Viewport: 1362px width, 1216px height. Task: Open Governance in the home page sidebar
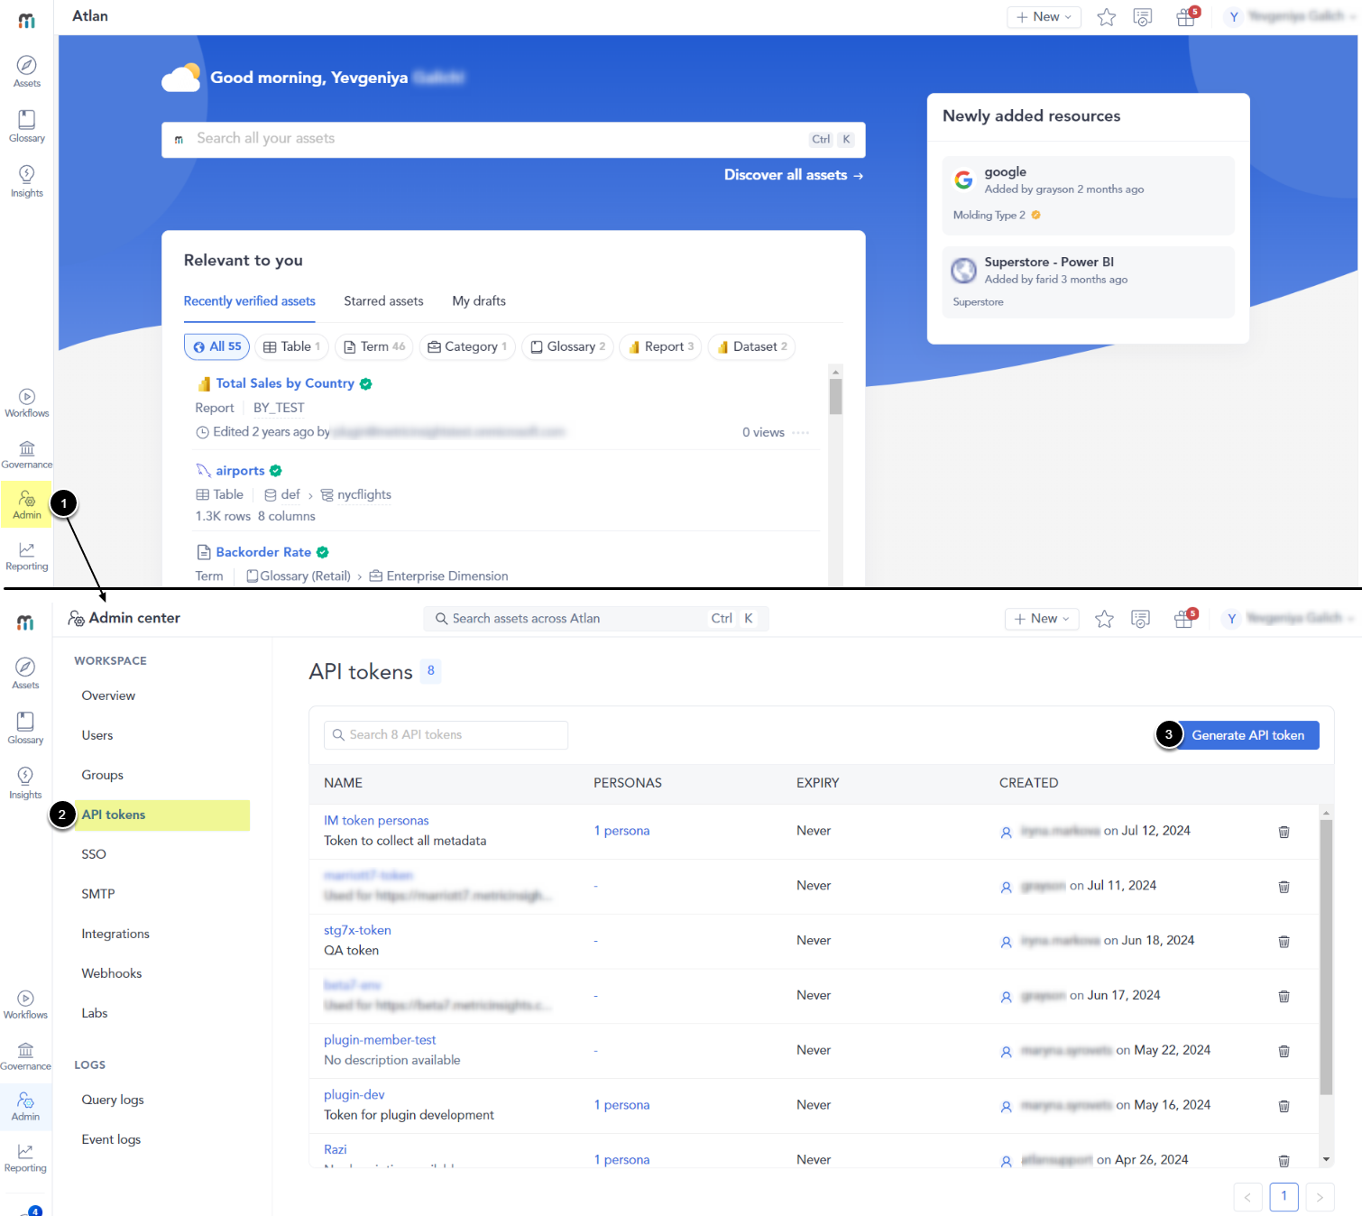coord(27,455)
